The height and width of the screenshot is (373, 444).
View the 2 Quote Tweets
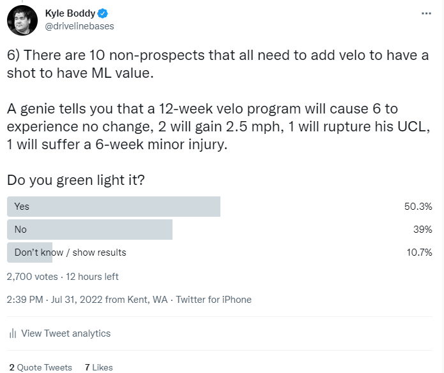[40, 367]
